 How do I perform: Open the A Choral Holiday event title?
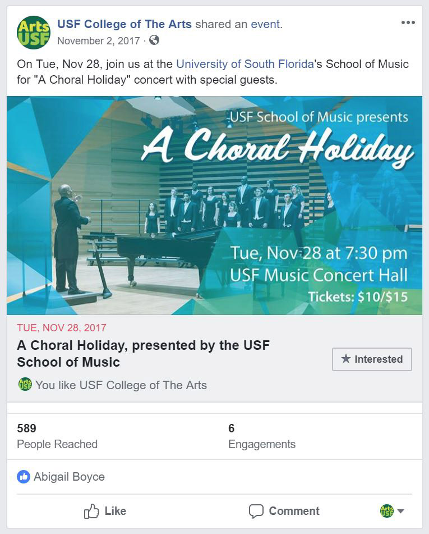(x=143, y=354)
